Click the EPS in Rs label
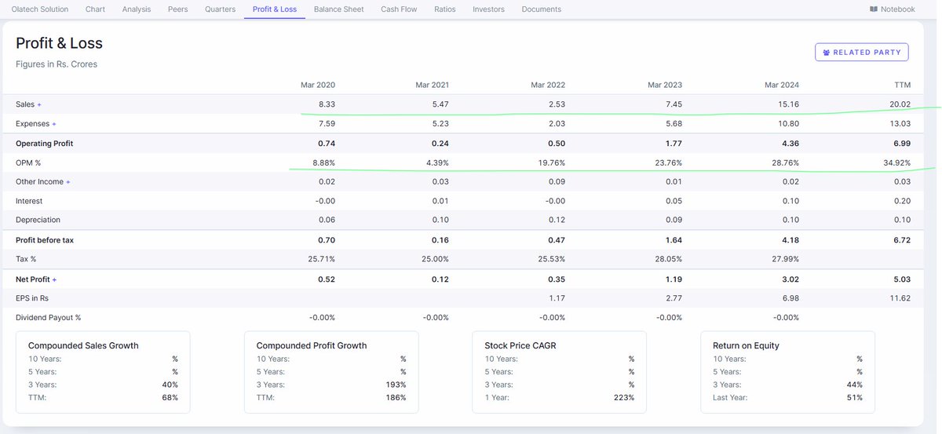Image resolution: width=942 pixels, height=434 pixels. coord(32,298)
